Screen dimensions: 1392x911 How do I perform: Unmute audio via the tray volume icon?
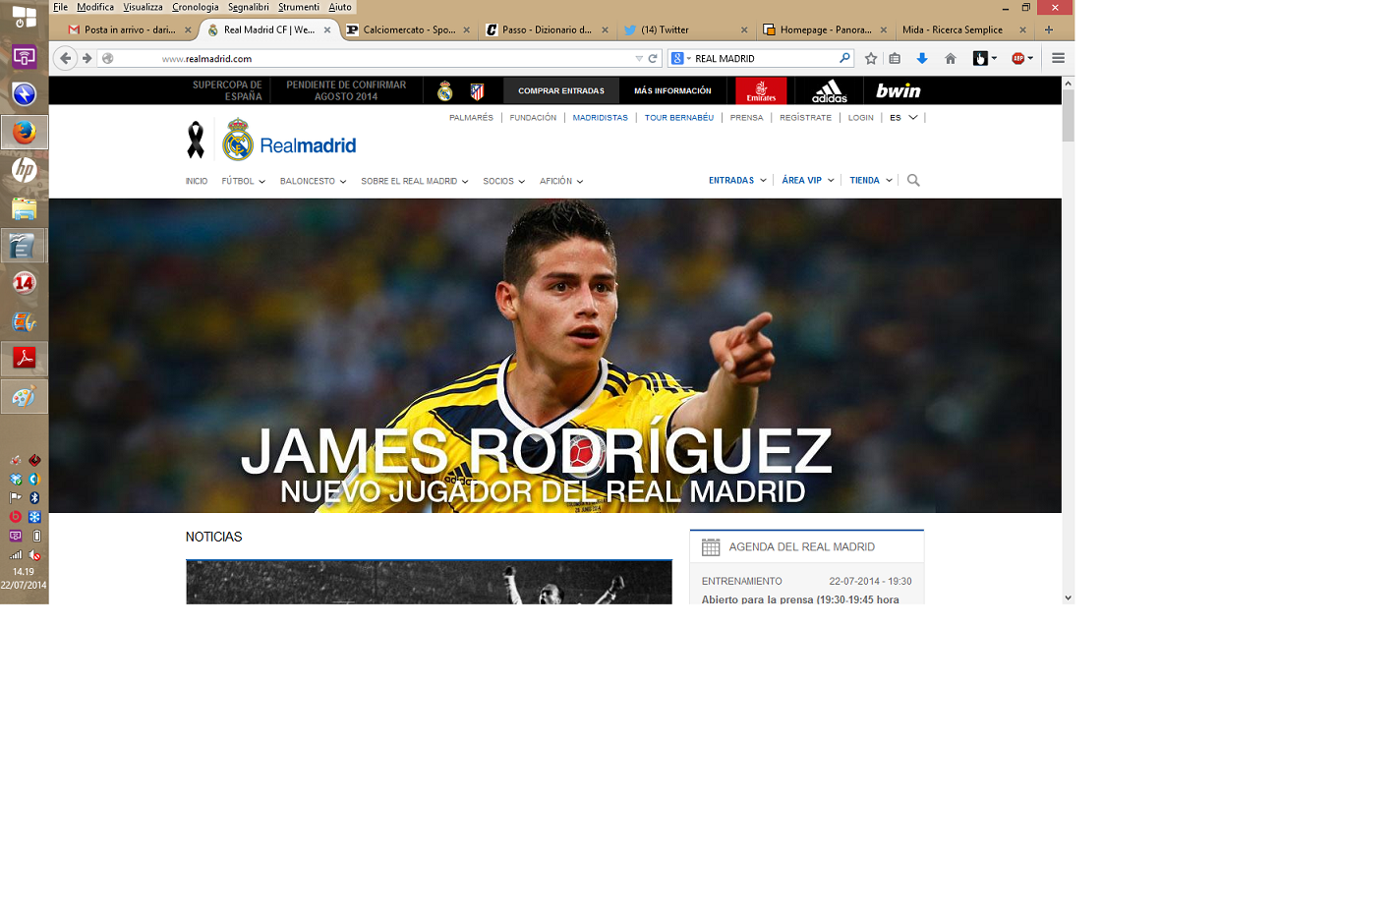click(34, 554)
